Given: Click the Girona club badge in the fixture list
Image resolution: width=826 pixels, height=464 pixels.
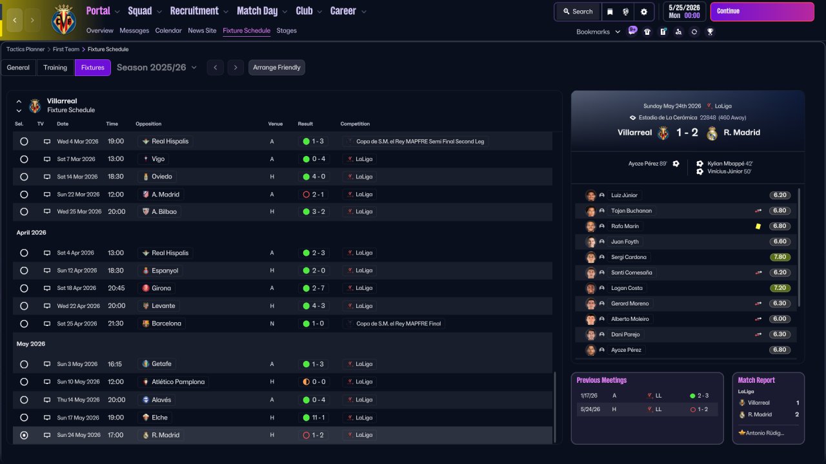Looking at the screenshot, I should [x=146, y=288].
